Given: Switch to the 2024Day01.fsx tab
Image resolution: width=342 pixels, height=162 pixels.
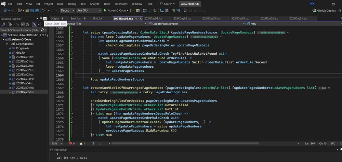Looking at the screenshot, I should coord(298,18).
